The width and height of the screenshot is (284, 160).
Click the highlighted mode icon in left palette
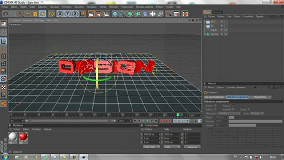pyautogui.click(x=4, y=79)
